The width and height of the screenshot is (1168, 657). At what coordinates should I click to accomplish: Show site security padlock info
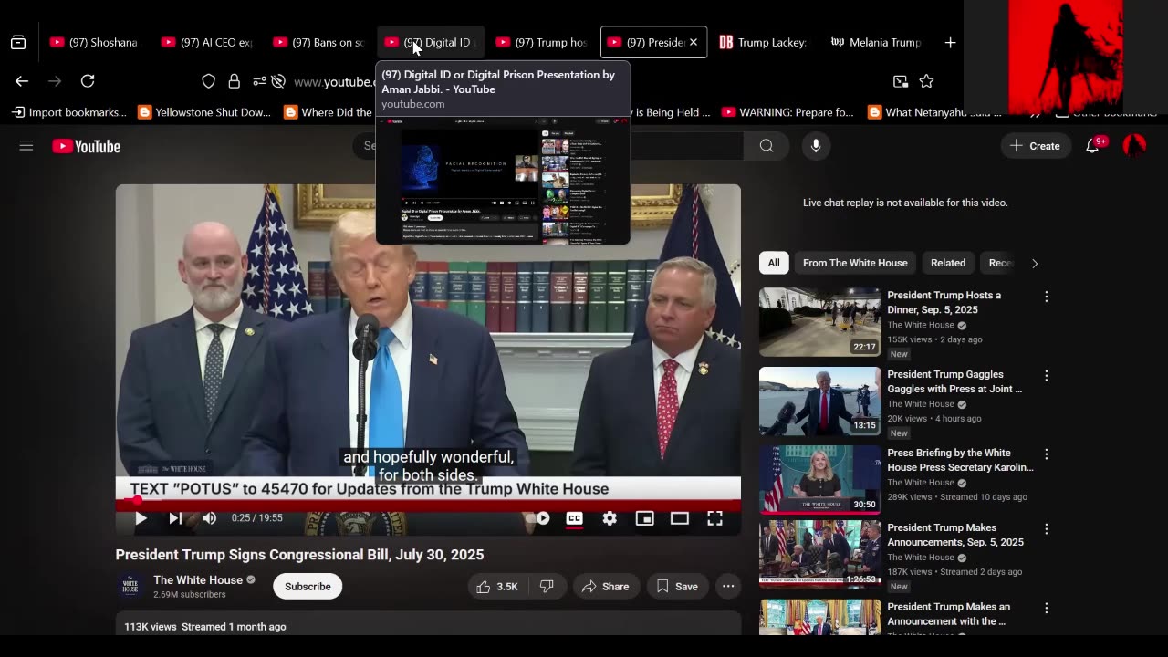click(x=234, y=81)
